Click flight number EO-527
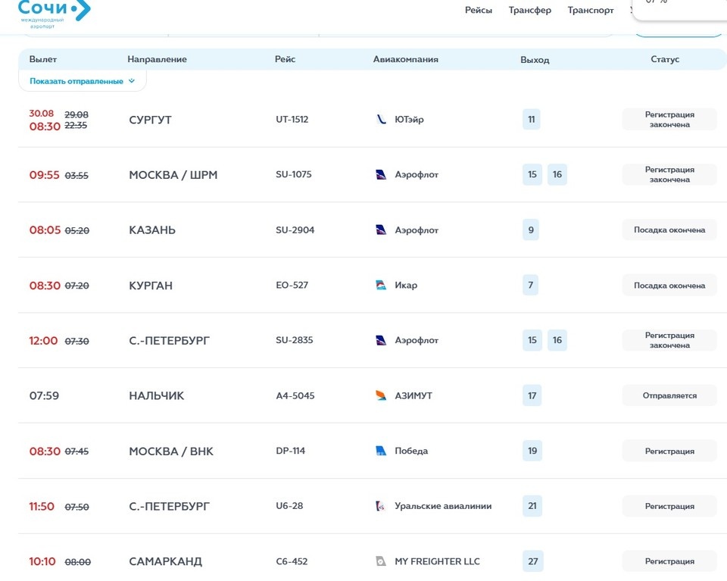This screenshot has height=581, width=727. point(292,285)
